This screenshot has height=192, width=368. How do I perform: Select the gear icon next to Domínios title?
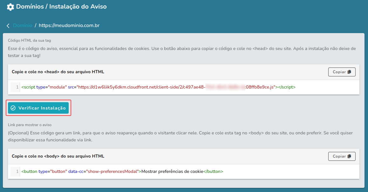click(10, 7)
